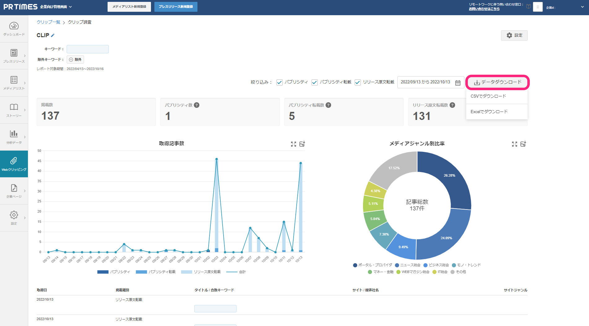Click the calendar icon in date range
Image resolution: width=589 pixels, height=326 pixels.
[x=458, y=82]
